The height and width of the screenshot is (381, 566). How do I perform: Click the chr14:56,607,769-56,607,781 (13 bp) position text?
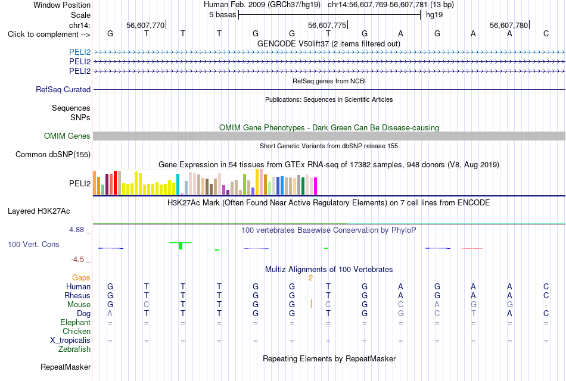pyautogui.click(x=391, y=5)
